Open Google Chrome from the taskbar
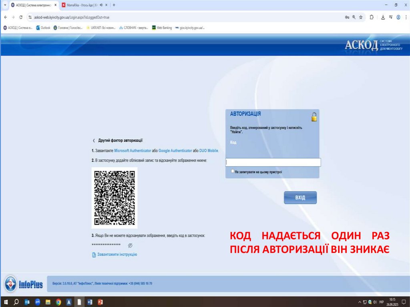Image resolution: width=410 pixels, height=307 pixels. (58, 302)
